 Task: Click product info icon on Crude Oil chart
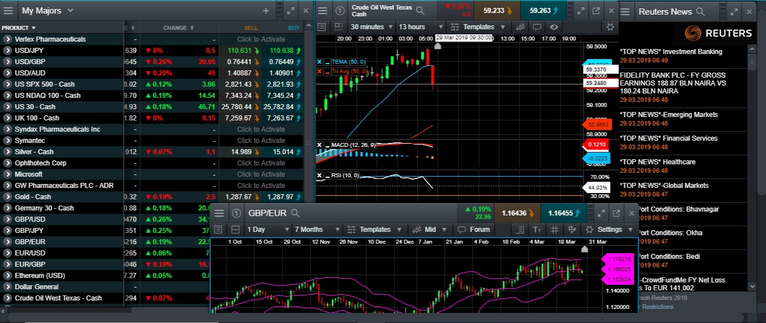click(340, 11)
